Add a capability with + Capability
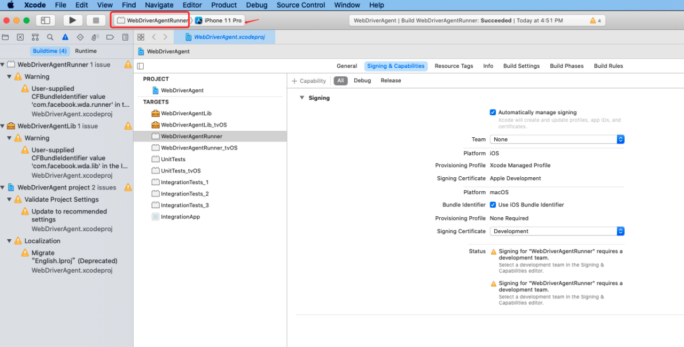 point(309,81)
